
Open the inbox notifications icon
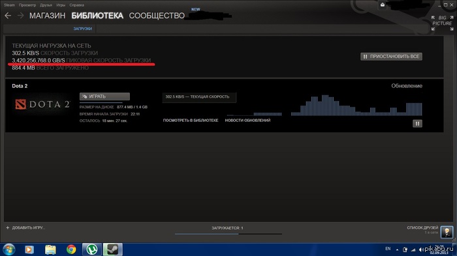pyautogui.click(x=383, y=5)
